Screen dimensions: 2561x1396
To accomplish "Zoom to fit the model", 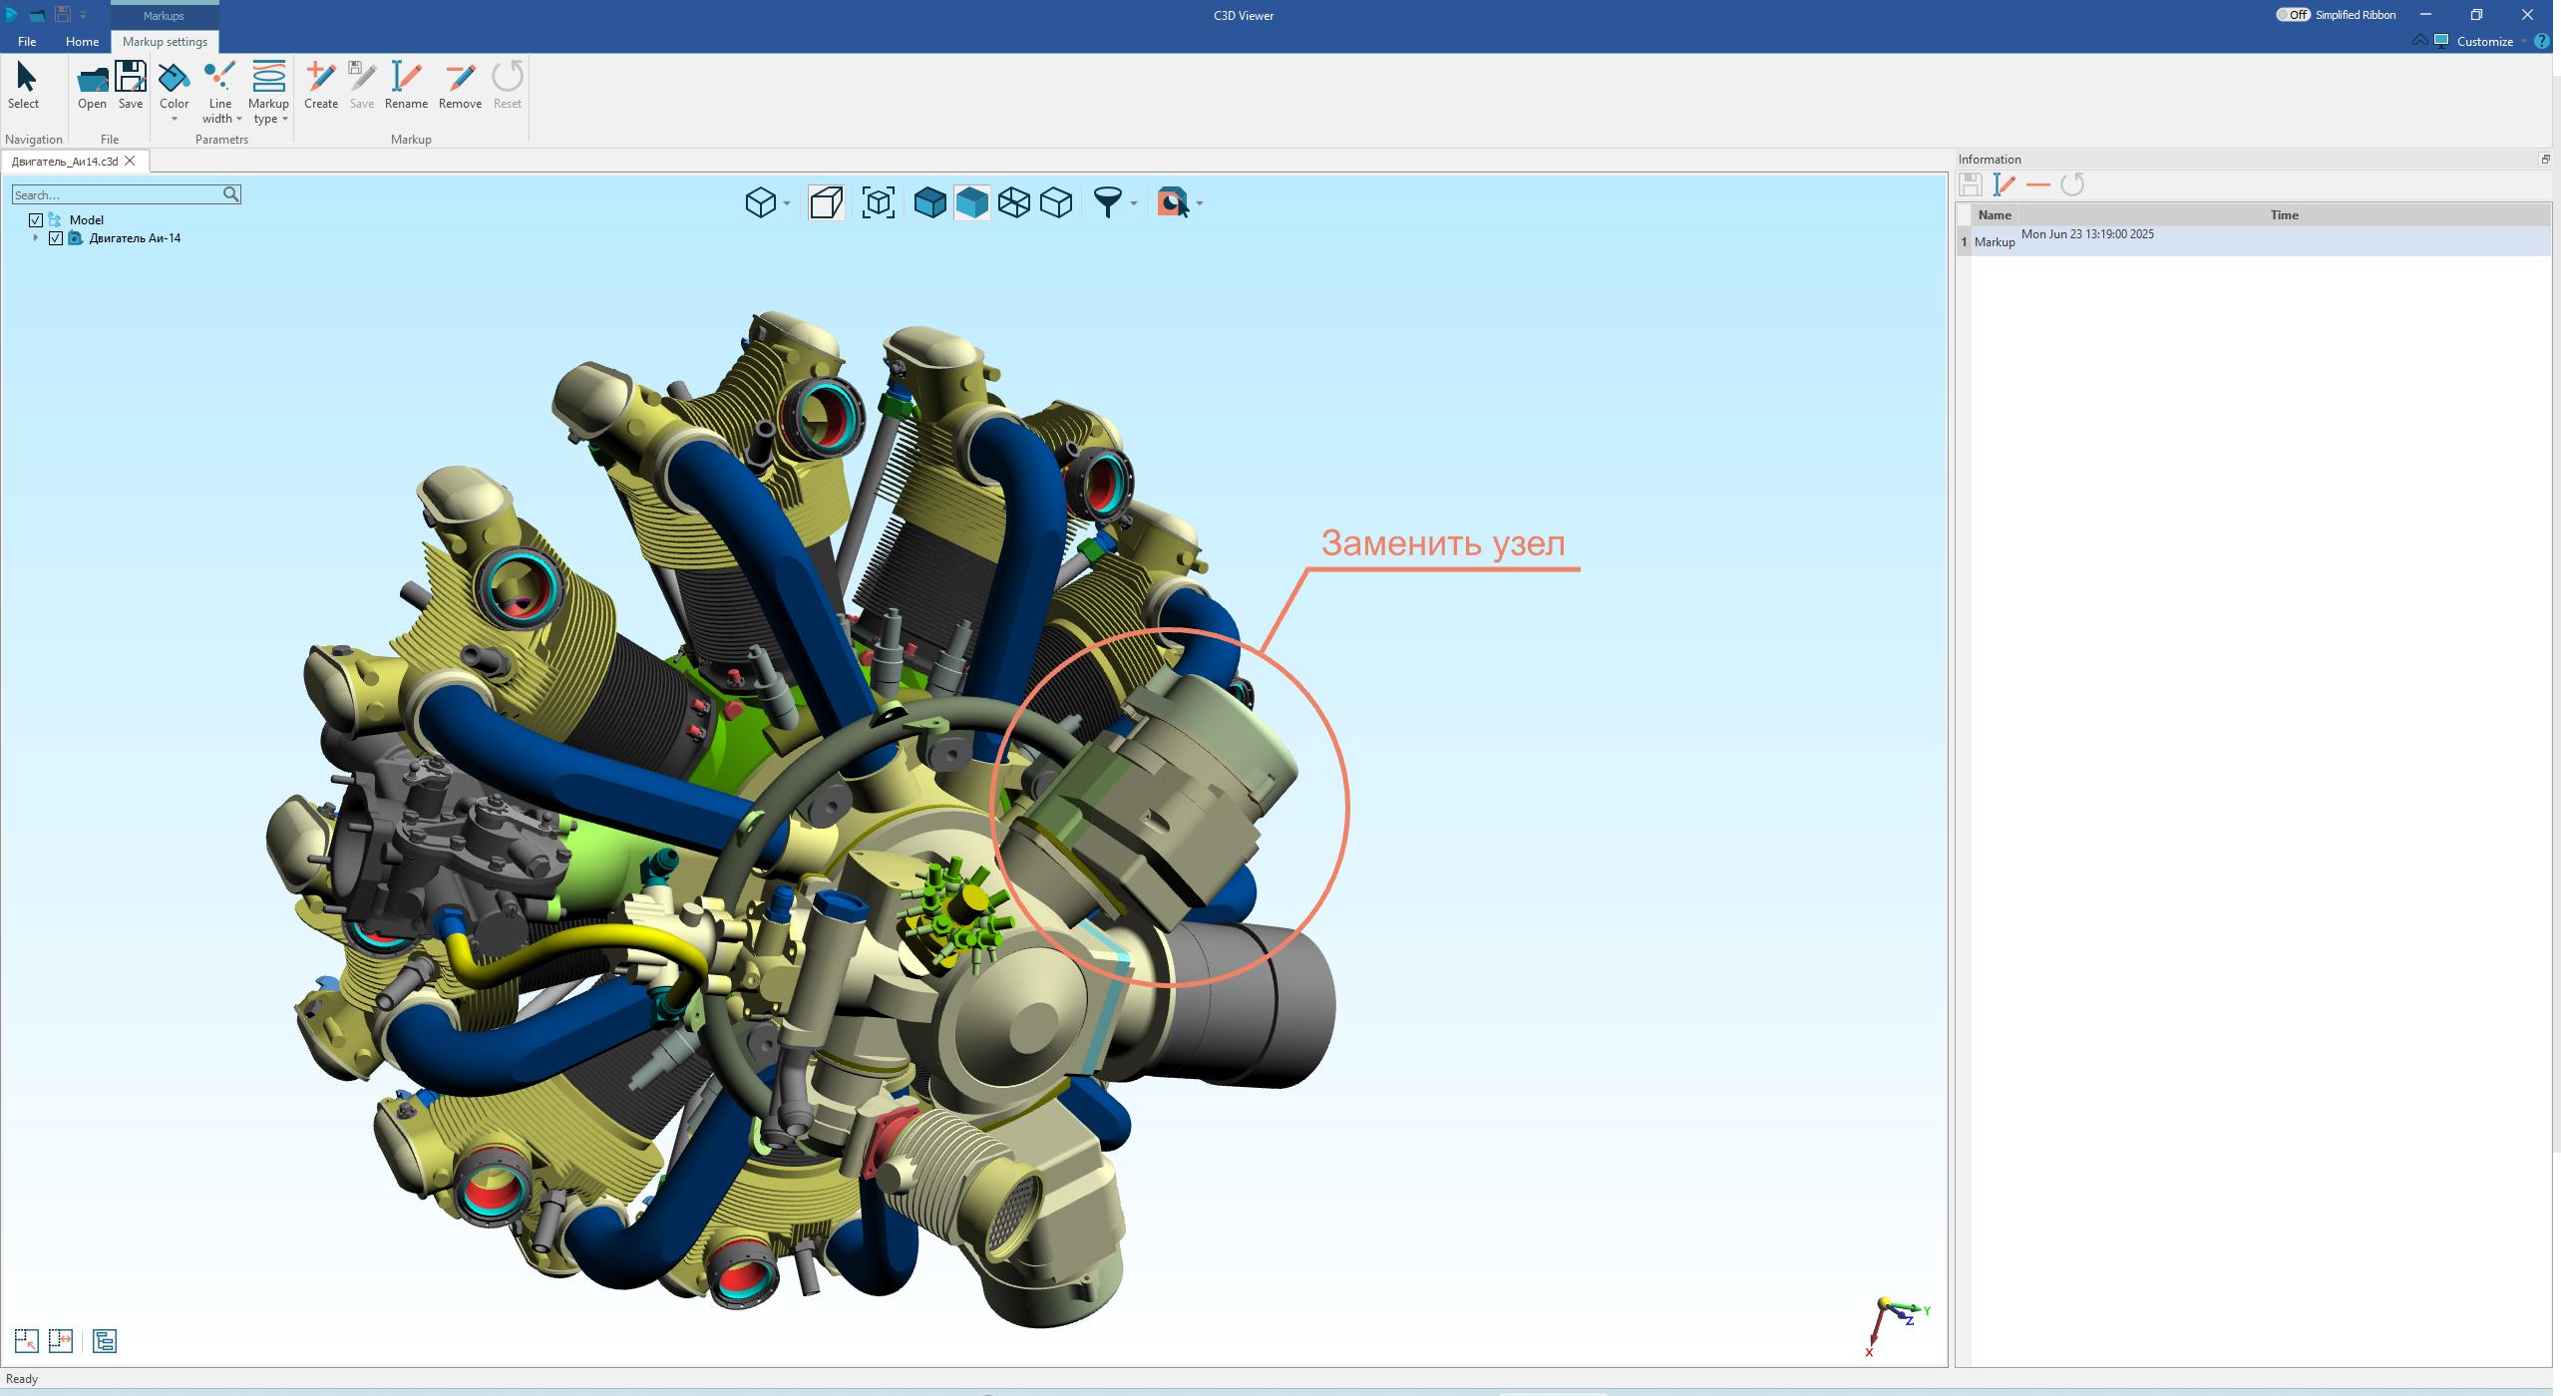I will pos(879,203).
